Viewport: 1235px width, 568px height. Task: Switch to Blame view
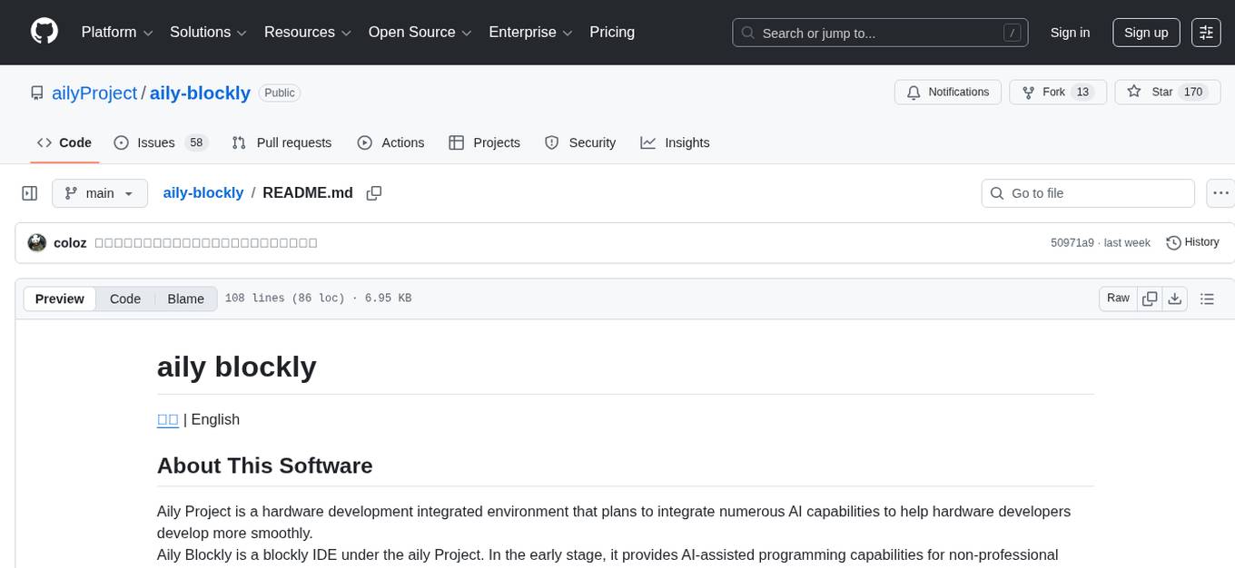pos(185,299)
